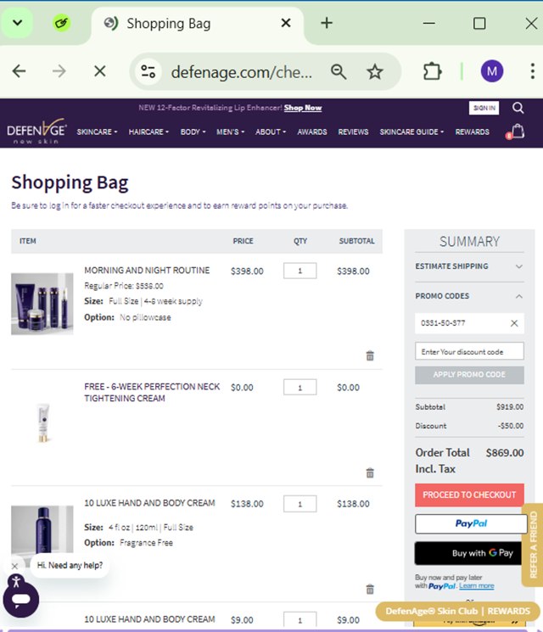Open the M profile avatar
Viewport: 543px width, 632px height.
click(492, 71)
